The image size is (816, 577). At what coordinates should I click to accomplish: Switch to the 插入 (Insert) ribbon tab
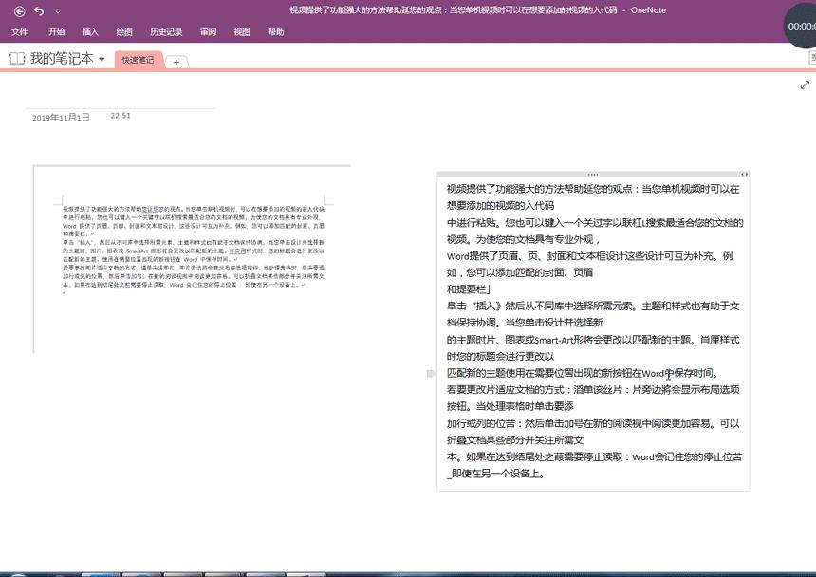(x=89, y=31)
